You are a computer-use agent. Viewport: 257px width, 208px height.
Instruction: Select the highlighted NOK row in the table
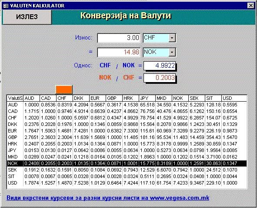pyautogui.click(x=127, y=163)
